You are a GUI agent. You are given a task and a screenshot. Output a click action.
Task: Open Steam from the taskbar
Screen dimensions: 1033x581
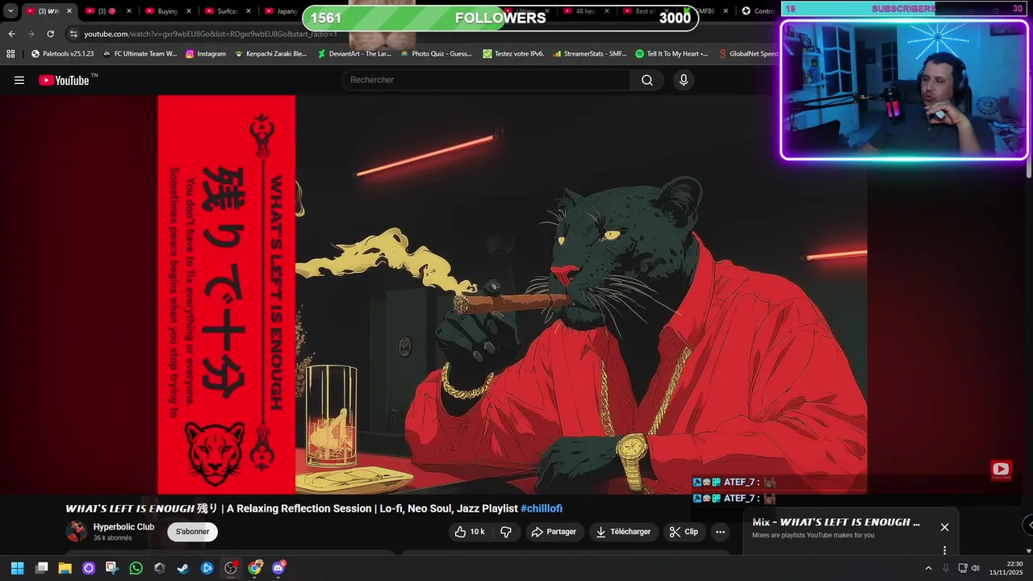[183, 568]
